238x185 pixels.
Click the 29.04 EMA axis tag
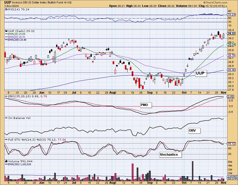point(232,45)
